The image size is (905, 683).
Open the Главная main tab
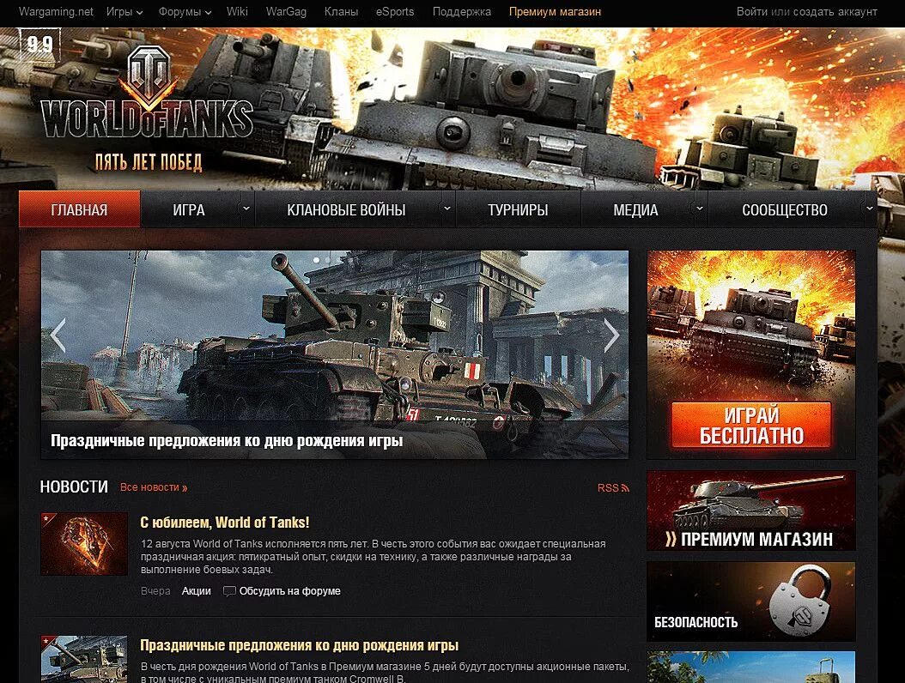pos(80,209)
